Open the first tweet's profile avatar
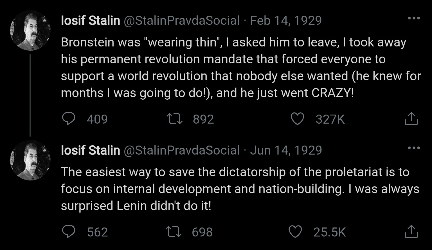Screen dimensions: 432x250 30,30
